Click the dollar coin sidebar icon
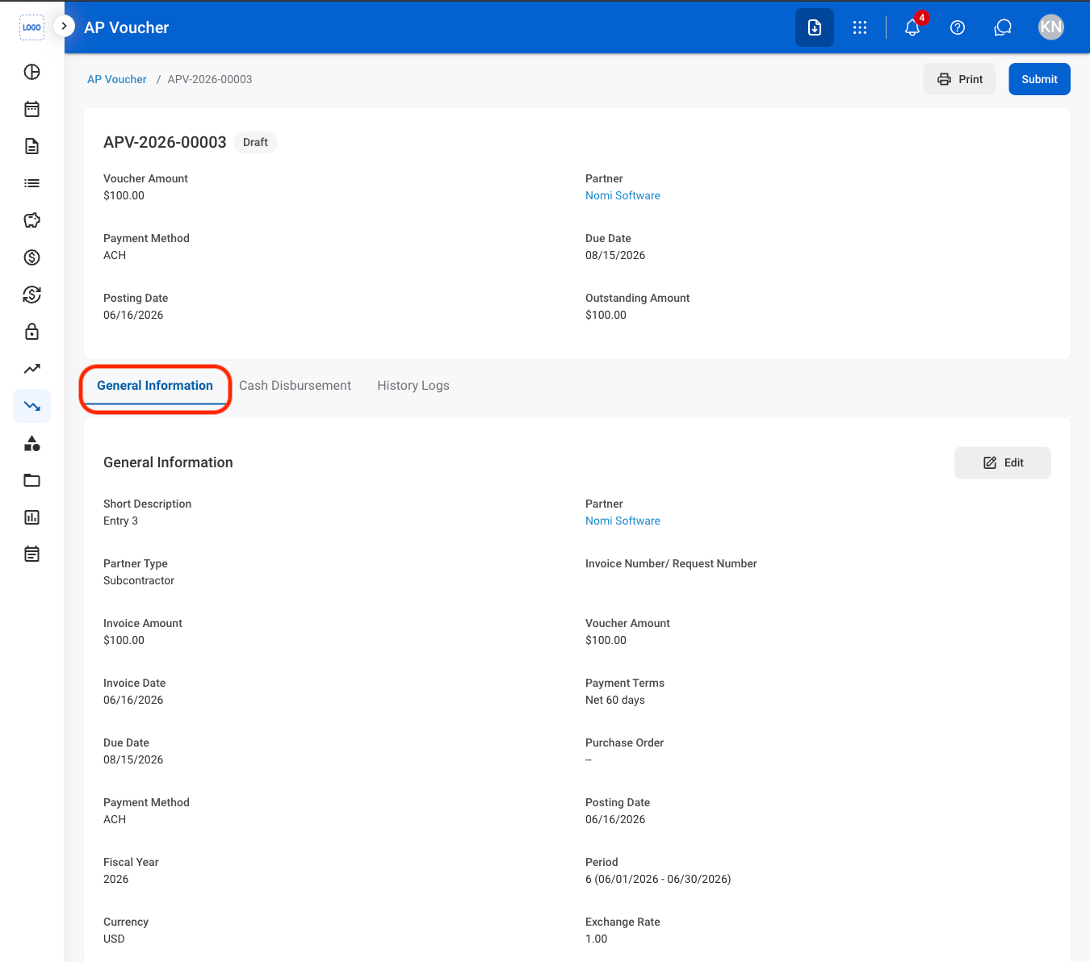This screenshot has height=962, width=1090. [31, 257]
